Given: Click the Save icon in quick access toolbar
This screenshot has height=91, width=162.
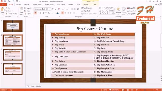Looking at the screenshot, I should pyautogui.click(x=5, y=1).
